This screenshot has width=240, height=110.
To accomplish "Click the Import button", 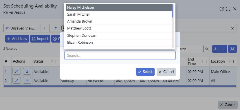I will pos(40,39).
